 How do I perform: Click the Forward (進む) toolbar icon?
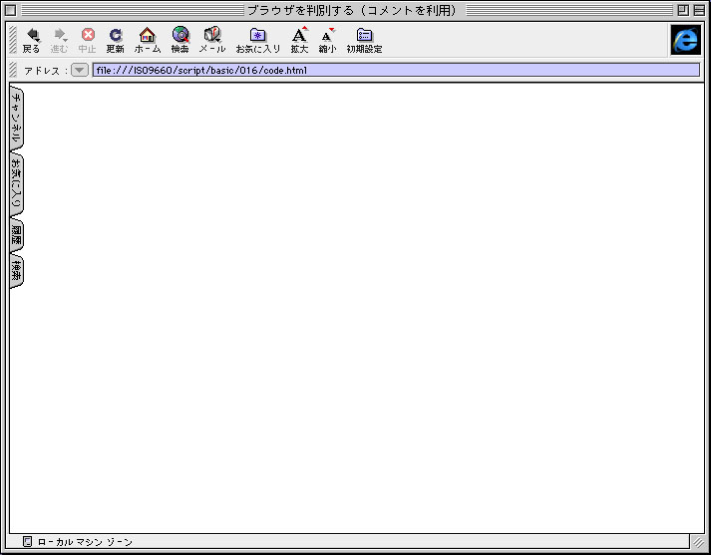(x=60, y=40)
